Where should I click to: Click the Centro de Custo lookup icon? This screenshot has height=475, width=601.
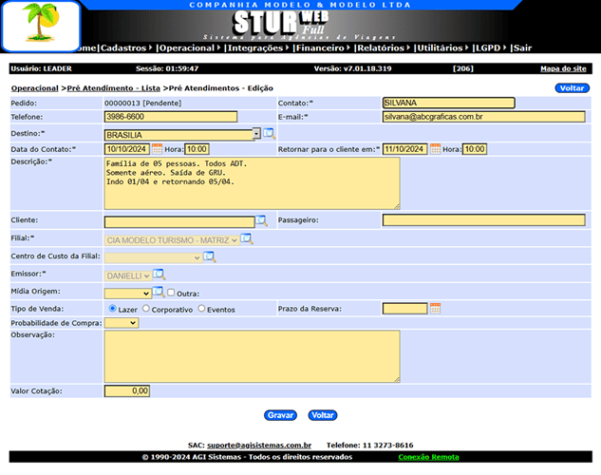pyautogui.click(x=210, y=256)
